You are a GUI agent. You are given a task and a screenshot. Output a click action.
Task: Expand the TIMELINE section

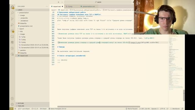[x=32, y=106]
